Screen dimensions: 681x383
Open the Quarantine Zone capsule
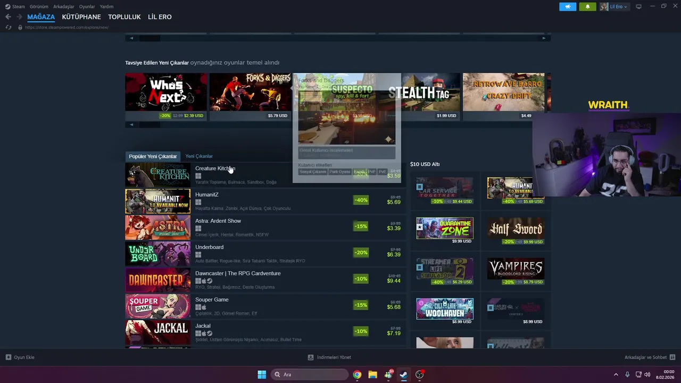[x=445, y=230]
